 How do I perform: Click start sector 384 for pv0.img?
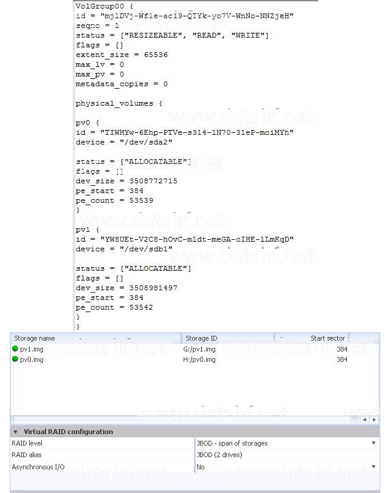point(342,359)
